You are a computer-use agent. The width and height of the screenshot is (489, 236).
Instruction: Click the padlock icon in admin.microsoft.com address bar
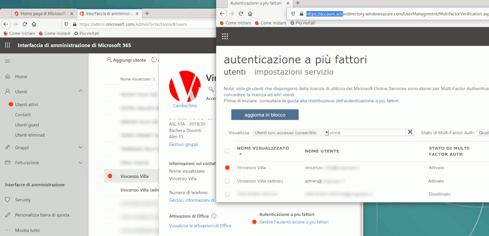(74, 24)
